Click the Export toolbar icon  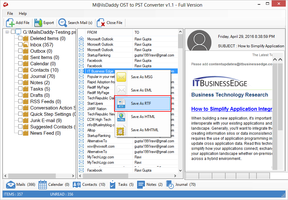[x=38, y=23]
